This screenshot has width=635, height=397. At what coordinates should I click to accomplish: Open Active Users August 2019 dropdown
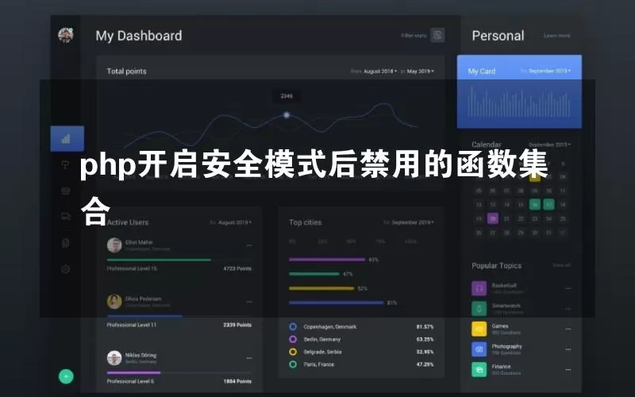pos(235,222)
